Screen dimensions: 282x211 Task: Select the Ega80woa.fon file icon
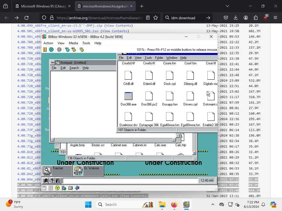point(190,116)
